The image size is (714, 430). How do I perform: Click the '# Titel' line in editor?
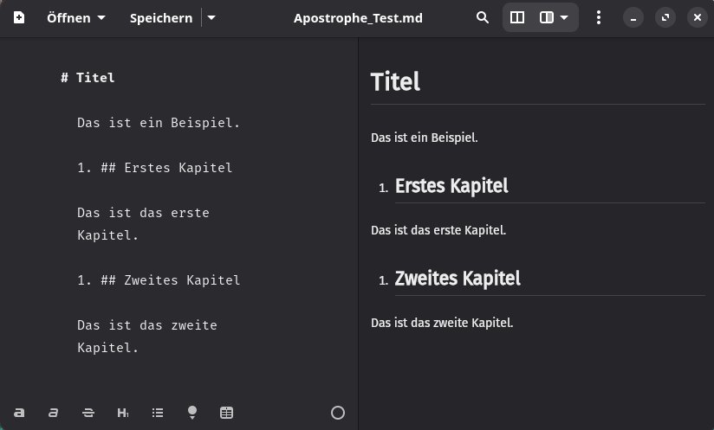[88, 78]
